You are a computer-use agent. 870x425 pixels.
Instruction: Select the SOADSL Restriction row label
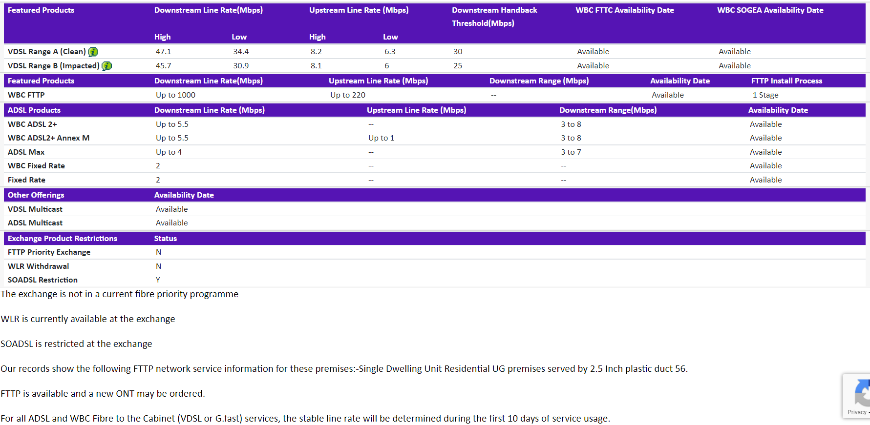42,280
